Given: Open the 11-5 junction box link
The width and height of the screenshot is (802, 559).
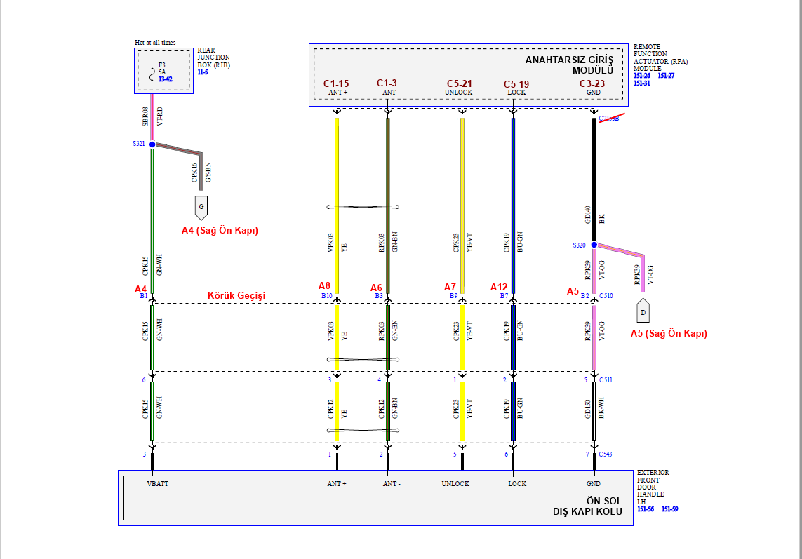Looking at the screenshot, I should (x=203, y=72).
